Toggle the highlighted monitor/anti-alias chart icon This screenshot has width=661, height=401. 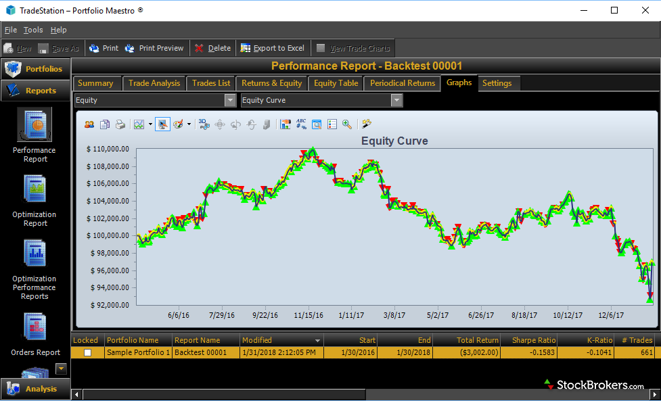163,124
